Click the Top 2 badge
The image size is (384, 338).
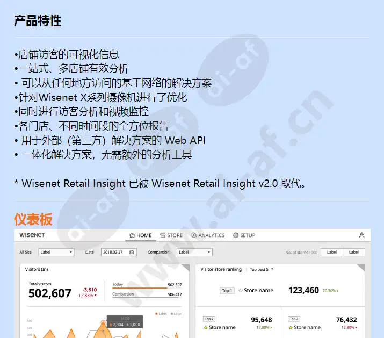click(x=209, y=319)
